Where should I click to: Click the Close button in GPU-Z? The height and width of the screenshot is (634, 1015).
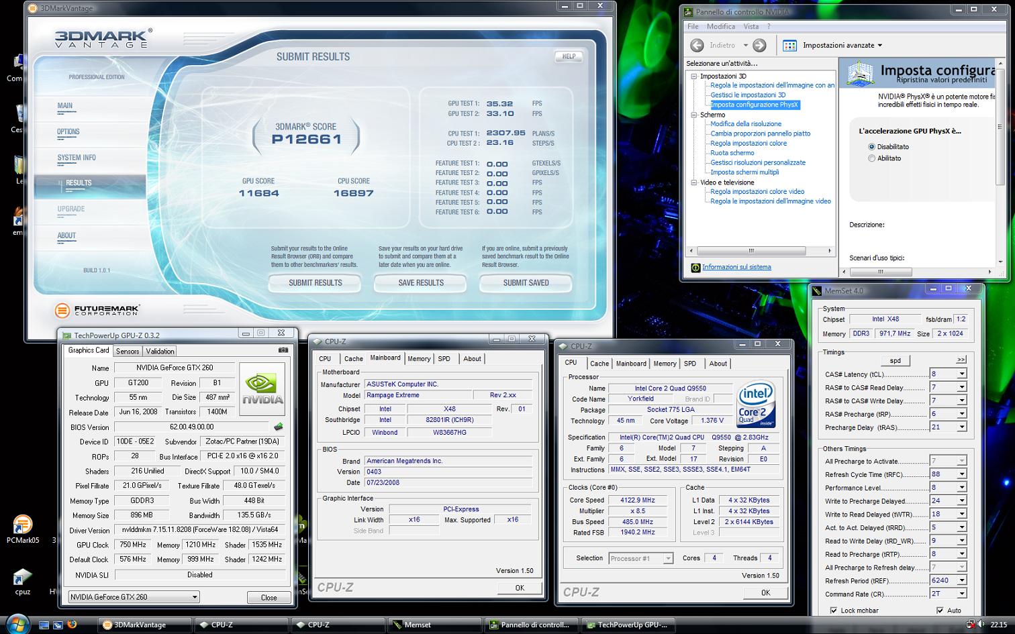tap(269, 597)
